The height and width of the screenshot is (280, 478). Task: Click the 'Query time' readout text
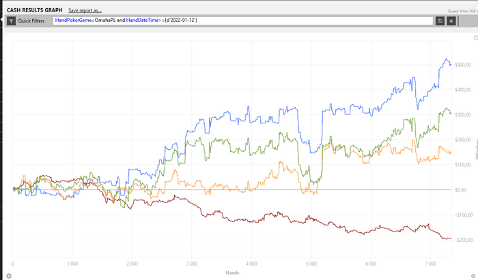coord(463,12)
